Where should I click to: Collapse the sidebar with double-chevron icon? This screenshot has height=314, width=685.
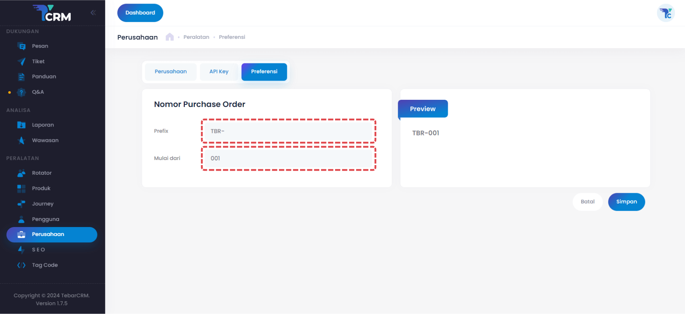[93, 13]
